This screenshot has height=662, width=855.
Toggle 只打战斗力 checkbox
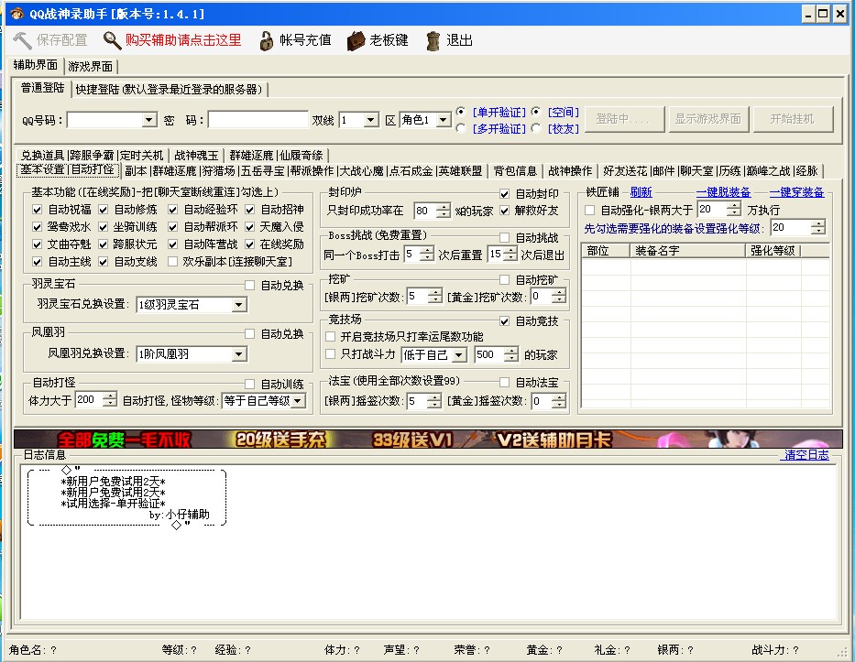(330, 354)
